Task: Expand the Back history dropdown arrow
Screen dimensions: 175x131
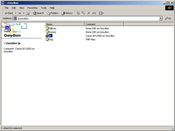Action: click(x=16, y=13)
